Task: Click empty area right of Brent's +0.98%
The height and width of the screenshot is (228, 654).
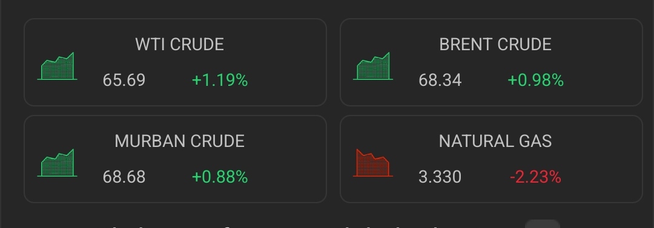Action: [603, 80]
